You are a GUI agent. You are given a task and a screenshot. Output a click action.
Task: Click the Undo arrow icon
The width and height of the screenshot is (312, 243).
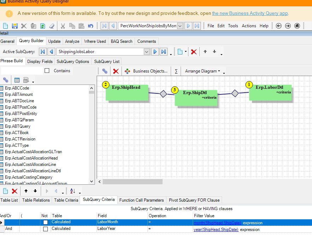point(91,26)
